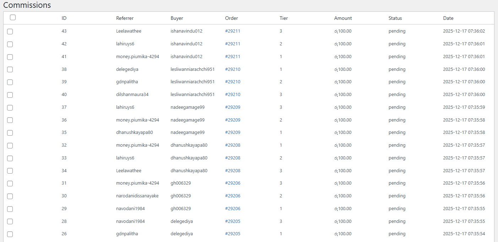The width and height of the screenshot is (498, 242).
Task: Check the row checkbox for commission ID 26
Action: pos(10,234)
